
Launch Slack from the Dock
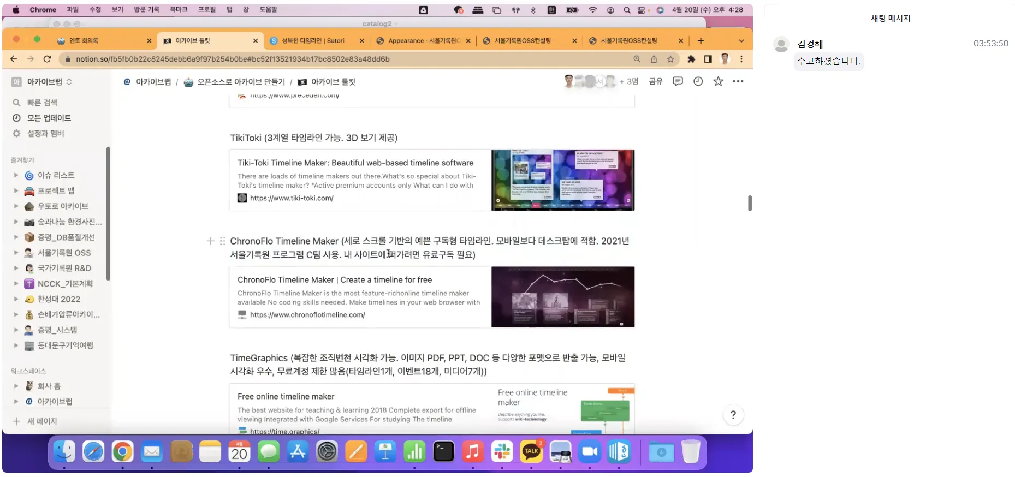pyautogui.click(x=502, y=451)
